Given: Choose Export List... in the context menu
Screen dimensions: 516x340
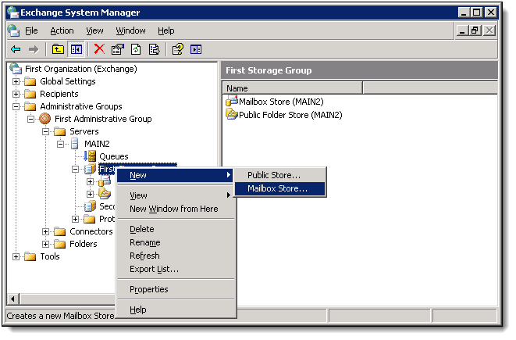Looking at the screenshot, I should point(176,269).
